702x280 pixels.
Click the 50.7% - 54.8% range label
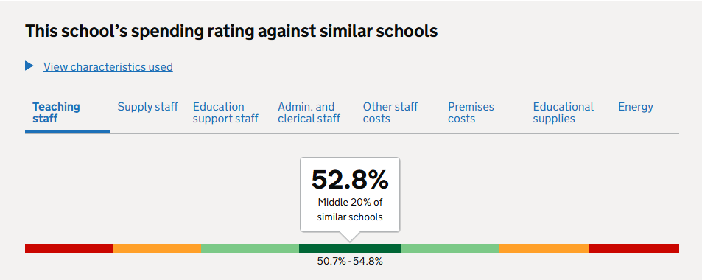pyautogui.click(x=350, y=261)
